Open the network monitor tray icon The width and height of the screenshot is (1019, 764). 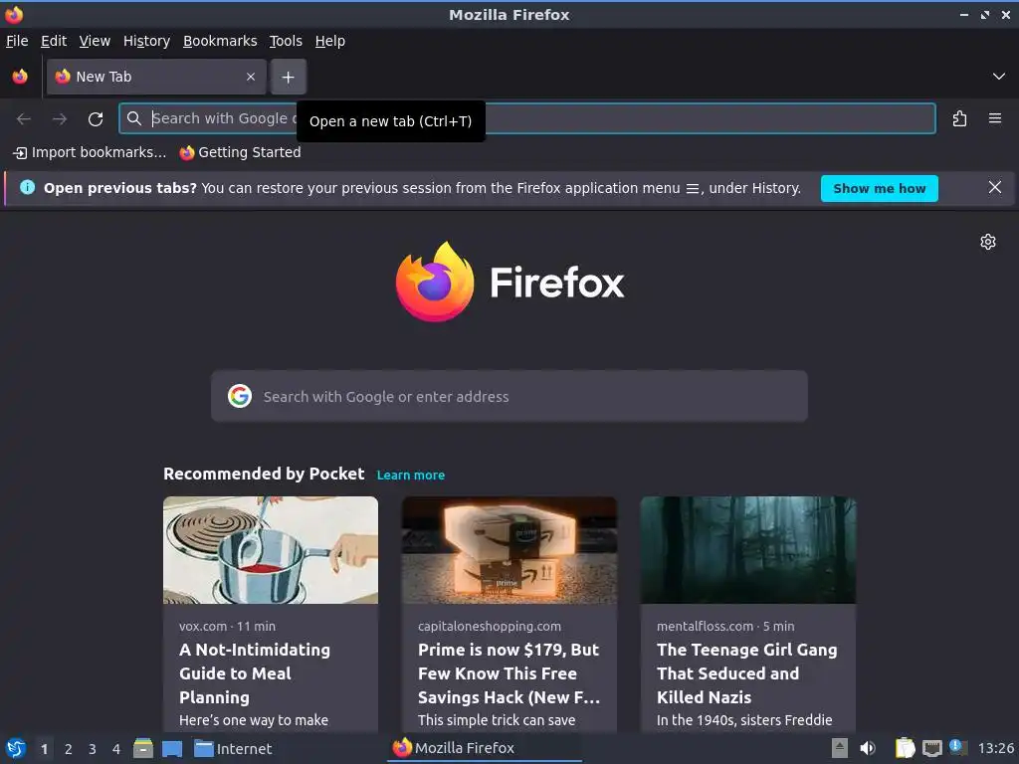tap(931, 748)
